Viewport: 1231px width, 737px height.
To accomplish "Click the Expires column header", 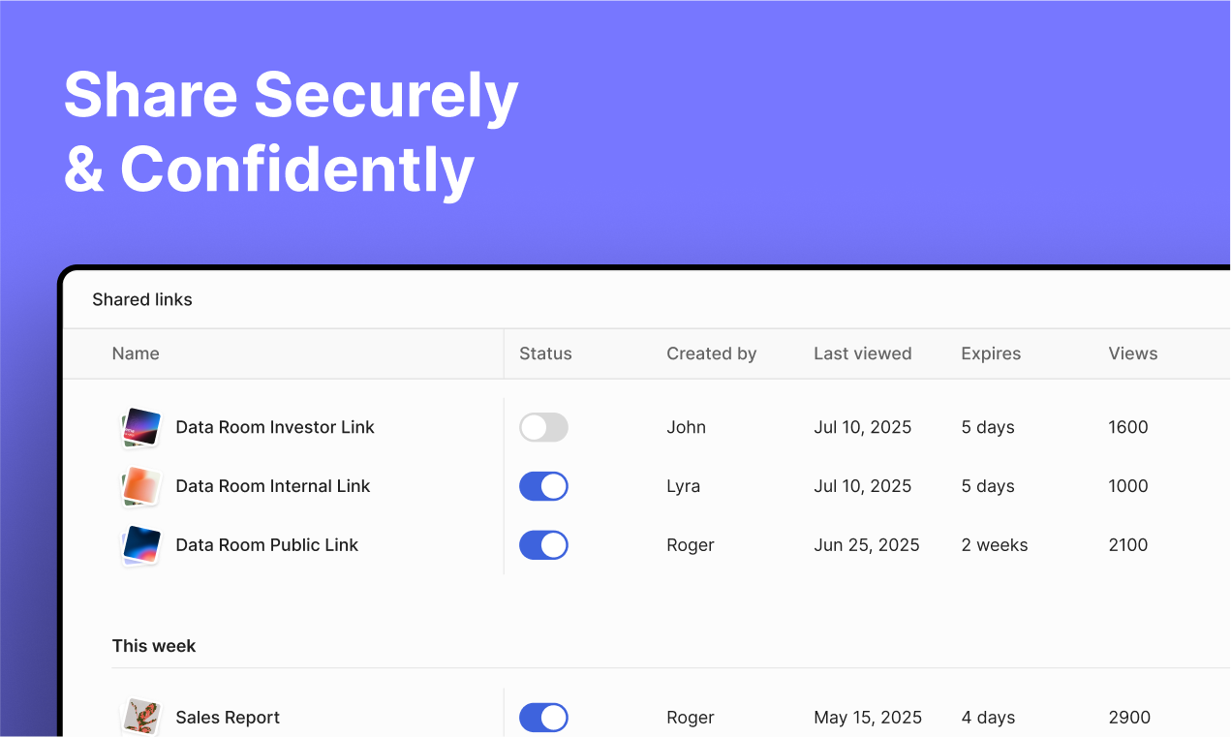I will click(991, 353).
